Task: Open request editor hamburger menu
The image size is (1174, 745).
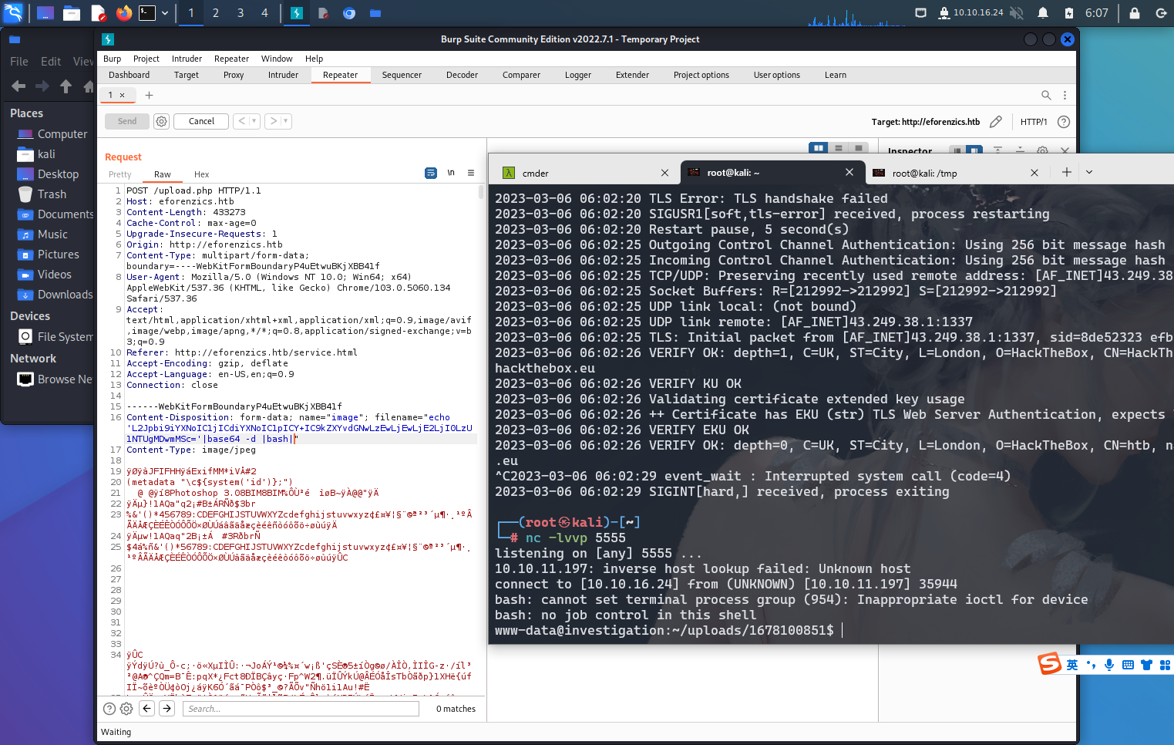Action: pyautogui.click(x=471, y=173)
